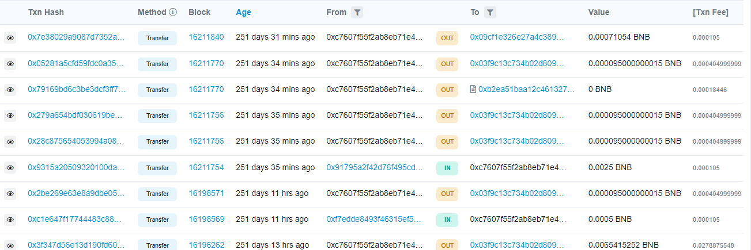751x250 pixels.
Task: Preview the transaction 0x2be269e63e8a9dbe05 eye icon
Action: point(10,194)
